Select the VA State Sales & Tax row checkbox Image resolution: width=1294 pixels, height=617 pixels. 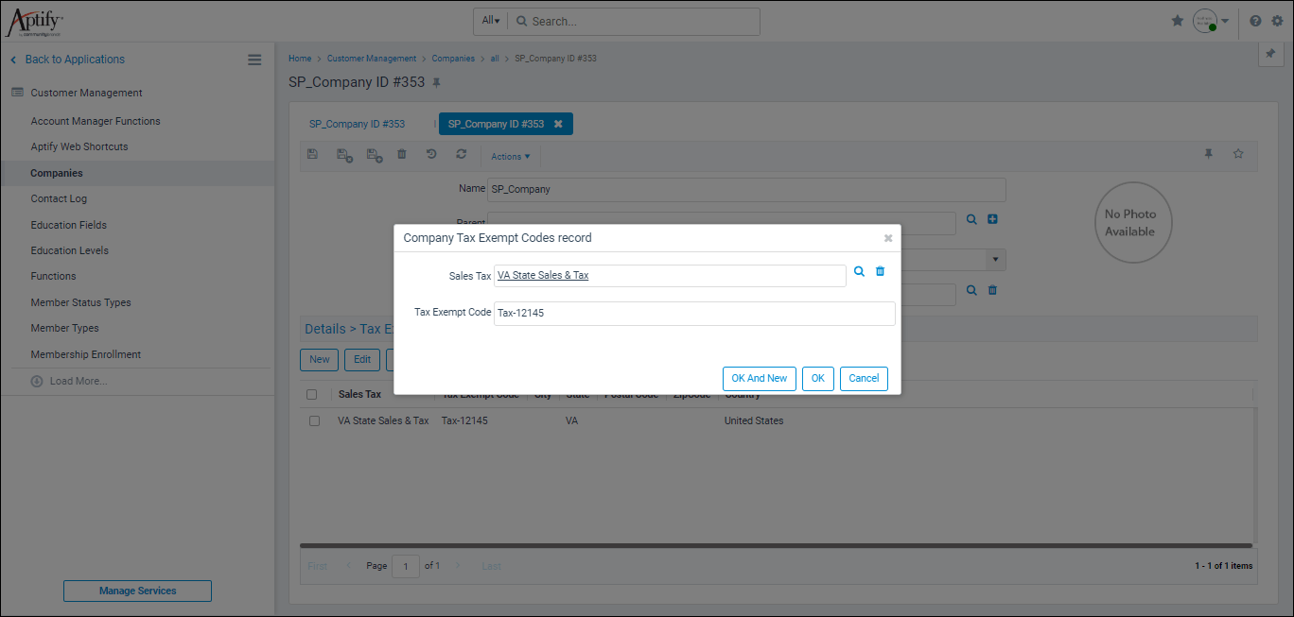point(314,420)
